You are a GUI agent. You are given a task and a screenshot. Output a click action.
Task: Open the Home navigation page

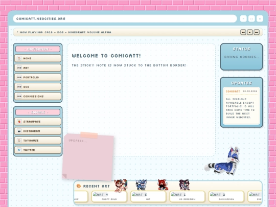pos(38,58)
